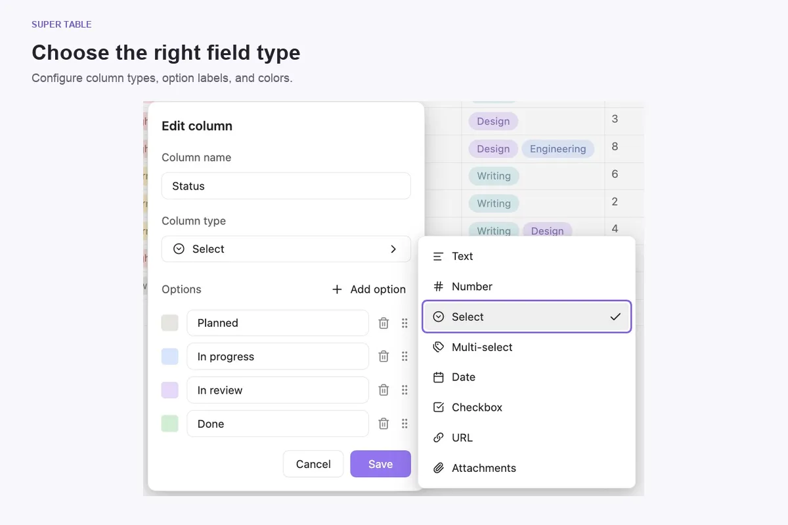Open the blue swatch for In progress

170,356
